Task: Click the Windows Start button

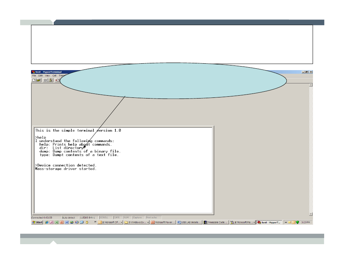Action: click(37, 223)
